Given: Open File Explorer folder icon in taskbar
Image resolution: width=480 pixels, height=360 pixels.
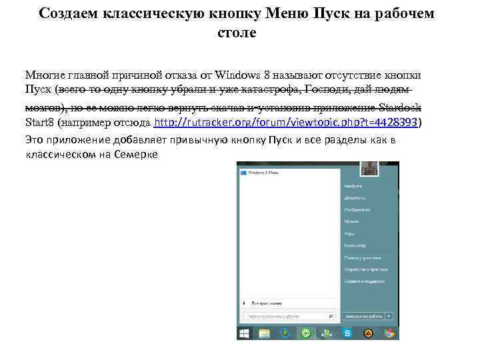Looking at the screenshot, I should pos(264,333).
